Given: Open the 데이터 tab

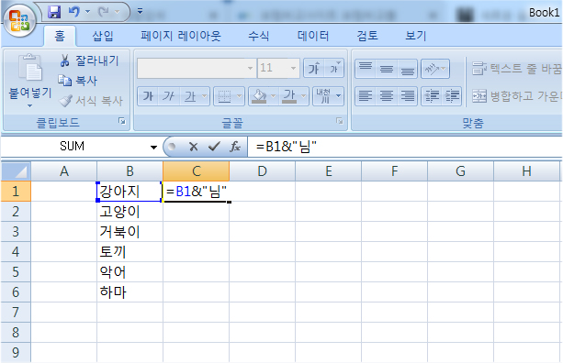Looking at the screenshot, I should (x=313, y=36).
